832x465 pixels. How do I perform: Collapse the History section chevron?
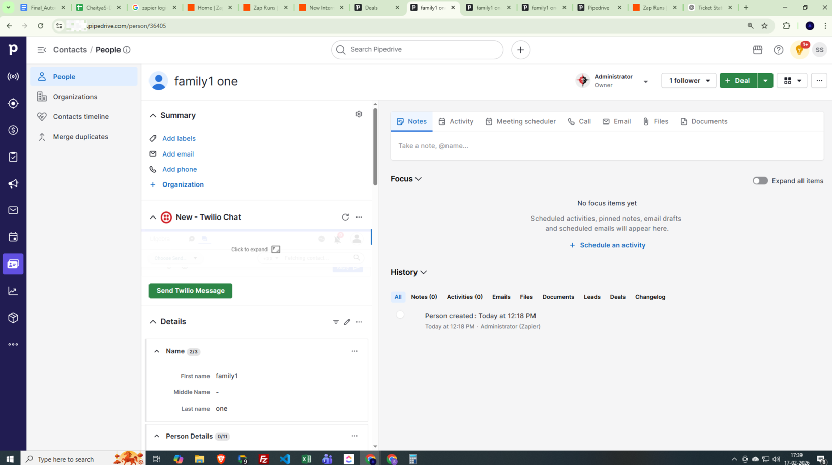coord(424,273)
